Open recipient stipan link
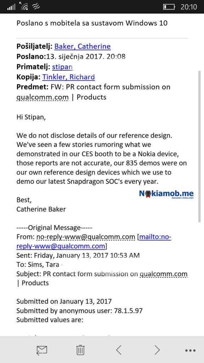This screenshot has height=363, width=204. click(62, 67)
